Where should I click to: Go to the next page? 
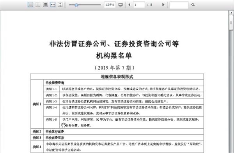point(163,5)
